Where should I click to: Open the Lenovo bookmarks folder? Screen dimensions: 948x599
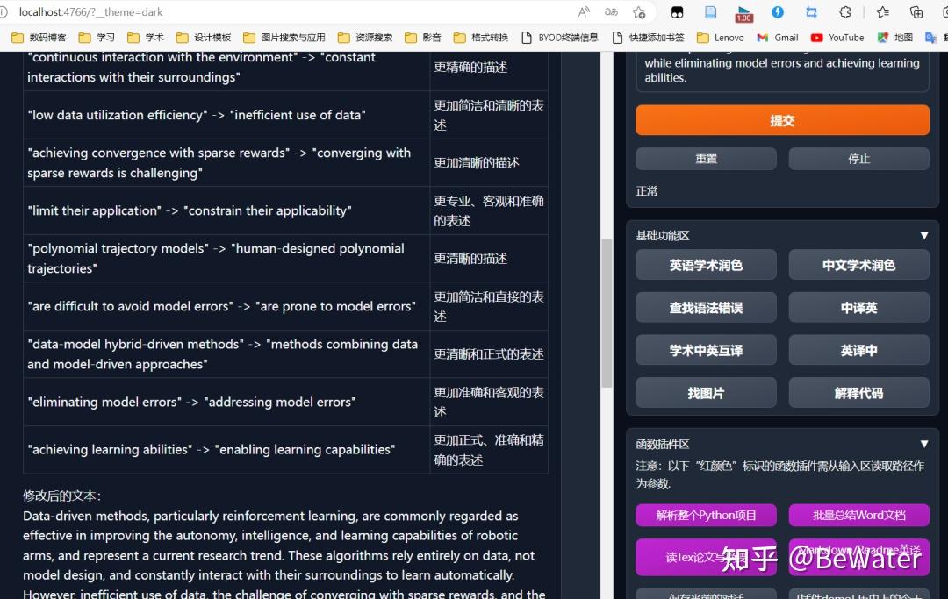[721, 38]
